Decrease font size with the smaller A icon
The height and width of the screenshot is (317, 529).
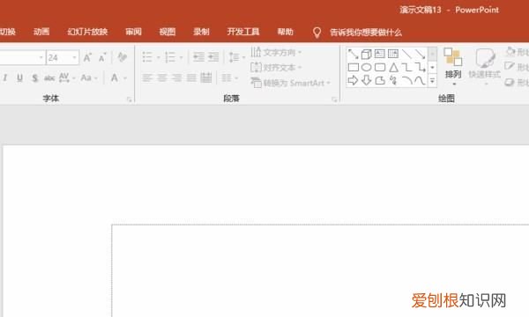coord(102,57)
